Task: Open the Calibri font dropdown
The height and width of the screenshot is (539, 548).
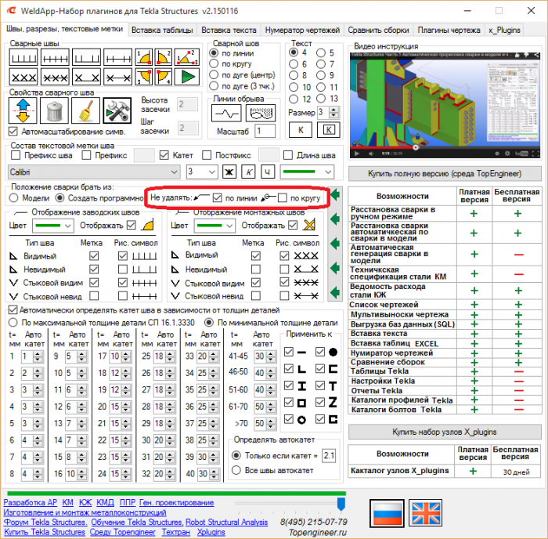Action: pos(94,172)
